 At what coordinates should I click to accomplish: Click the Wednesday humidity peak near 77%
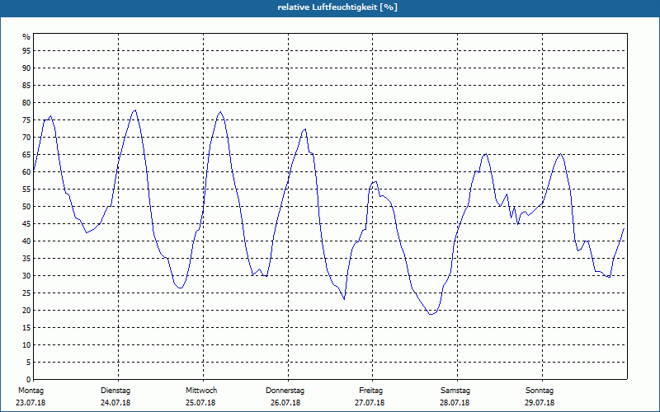point(220,112)
